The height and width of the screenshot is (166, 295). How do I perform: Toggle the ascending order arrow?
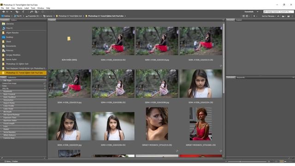coord(278,16)
